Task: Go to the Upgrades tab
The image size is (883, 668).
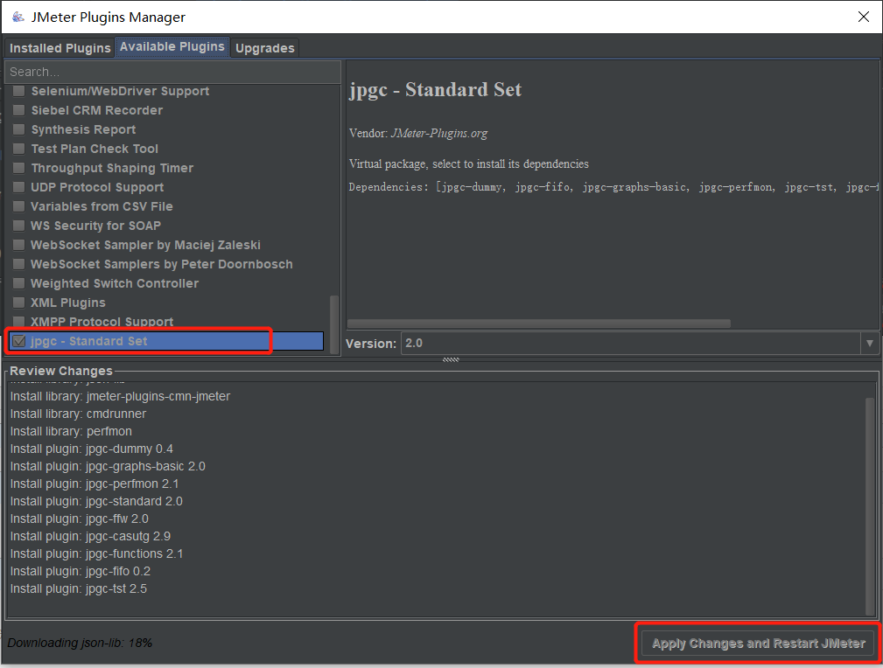Action: (264, 48)
